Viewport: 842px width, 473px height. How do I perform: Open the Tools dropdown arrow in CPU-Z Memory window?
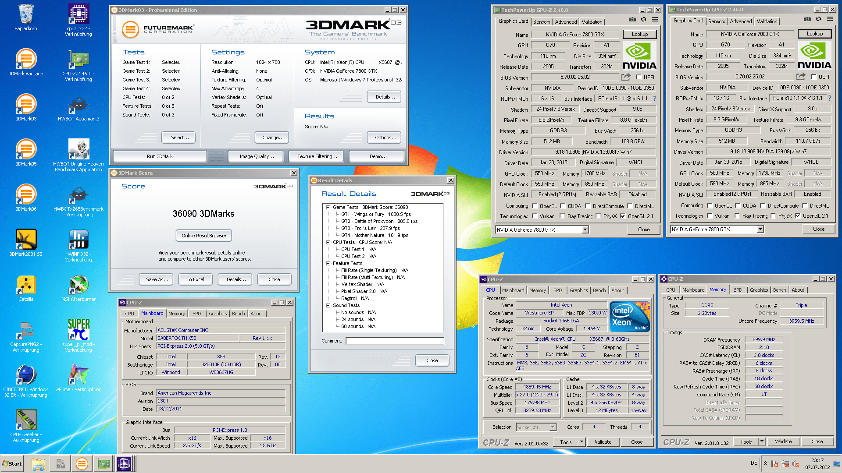762,441
